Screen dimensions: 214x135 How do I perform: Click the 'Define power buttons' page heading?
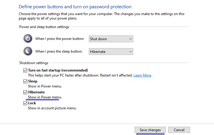pyautogui.click(x=75, y=7)
